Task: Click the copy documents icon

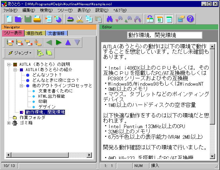Action: point(89,19)
